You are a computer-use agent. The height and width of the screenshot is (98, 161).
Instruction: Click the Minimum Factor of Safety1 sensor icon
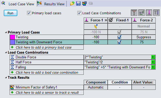(12, 87)
